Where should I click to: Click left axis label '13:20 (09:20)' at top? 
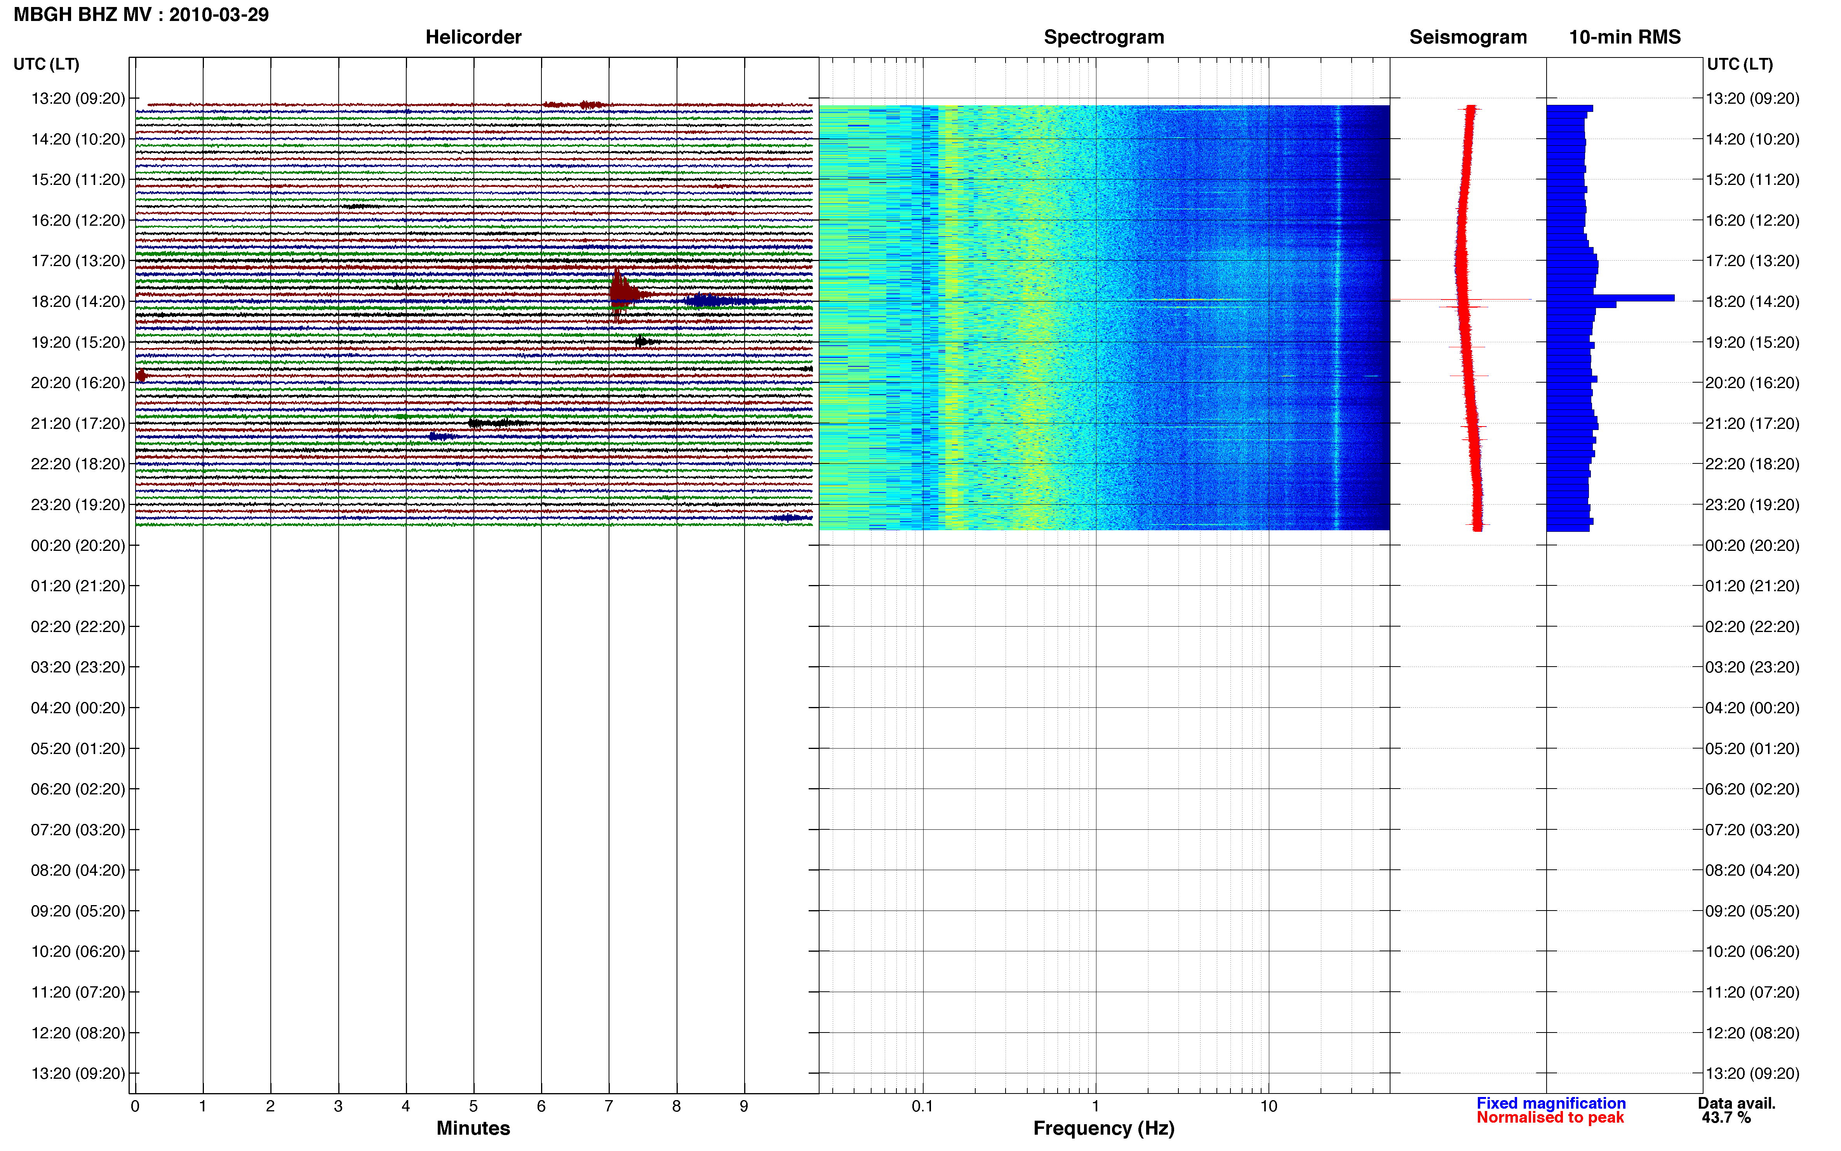[78, 98]
